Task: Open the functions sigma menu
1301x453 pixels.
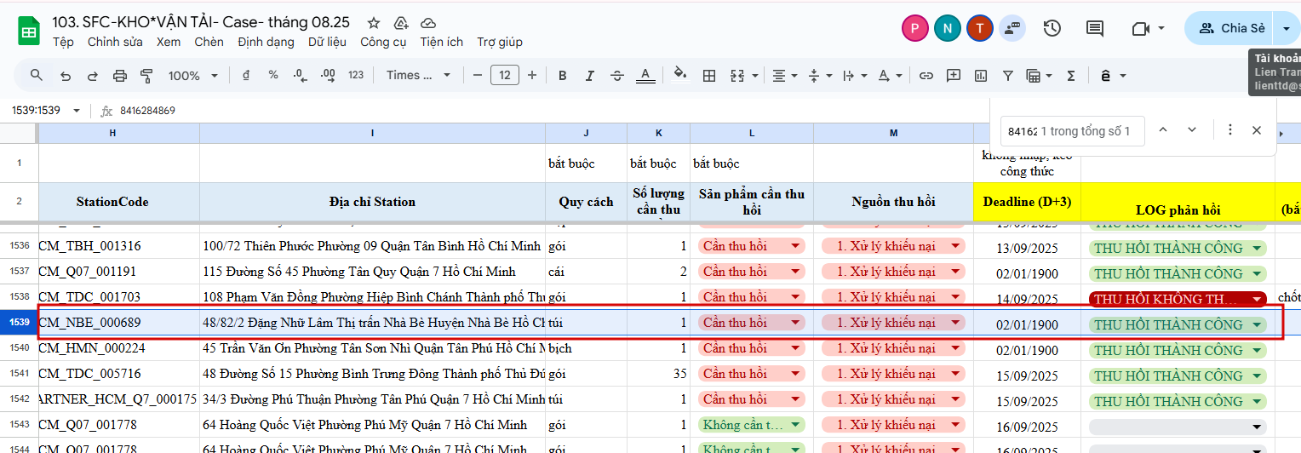Action: 1071,75
